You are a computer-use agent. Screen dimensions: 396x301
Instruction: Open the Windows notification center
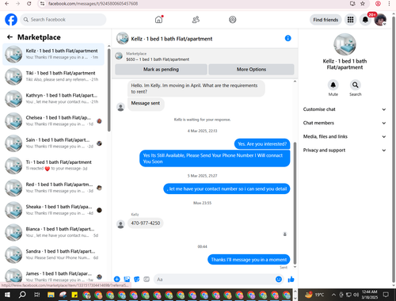point(386,295)
